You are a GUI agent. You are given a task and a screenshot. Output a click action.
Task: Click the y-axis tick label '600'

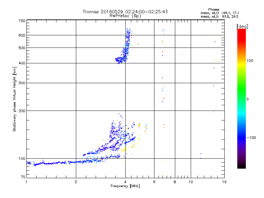coord(22,35)
